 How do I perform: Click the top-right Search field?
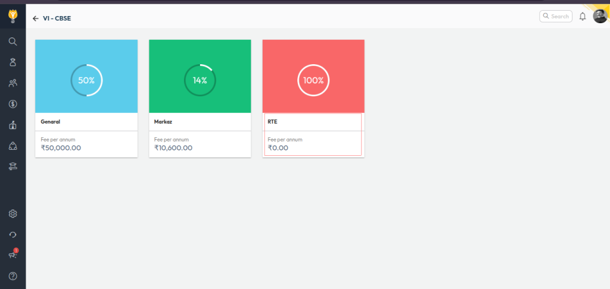click(556, 17)
